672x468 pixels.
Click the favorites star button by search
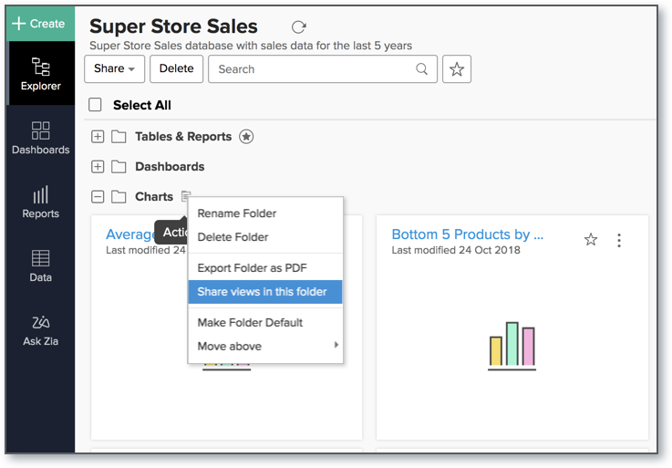457,69
